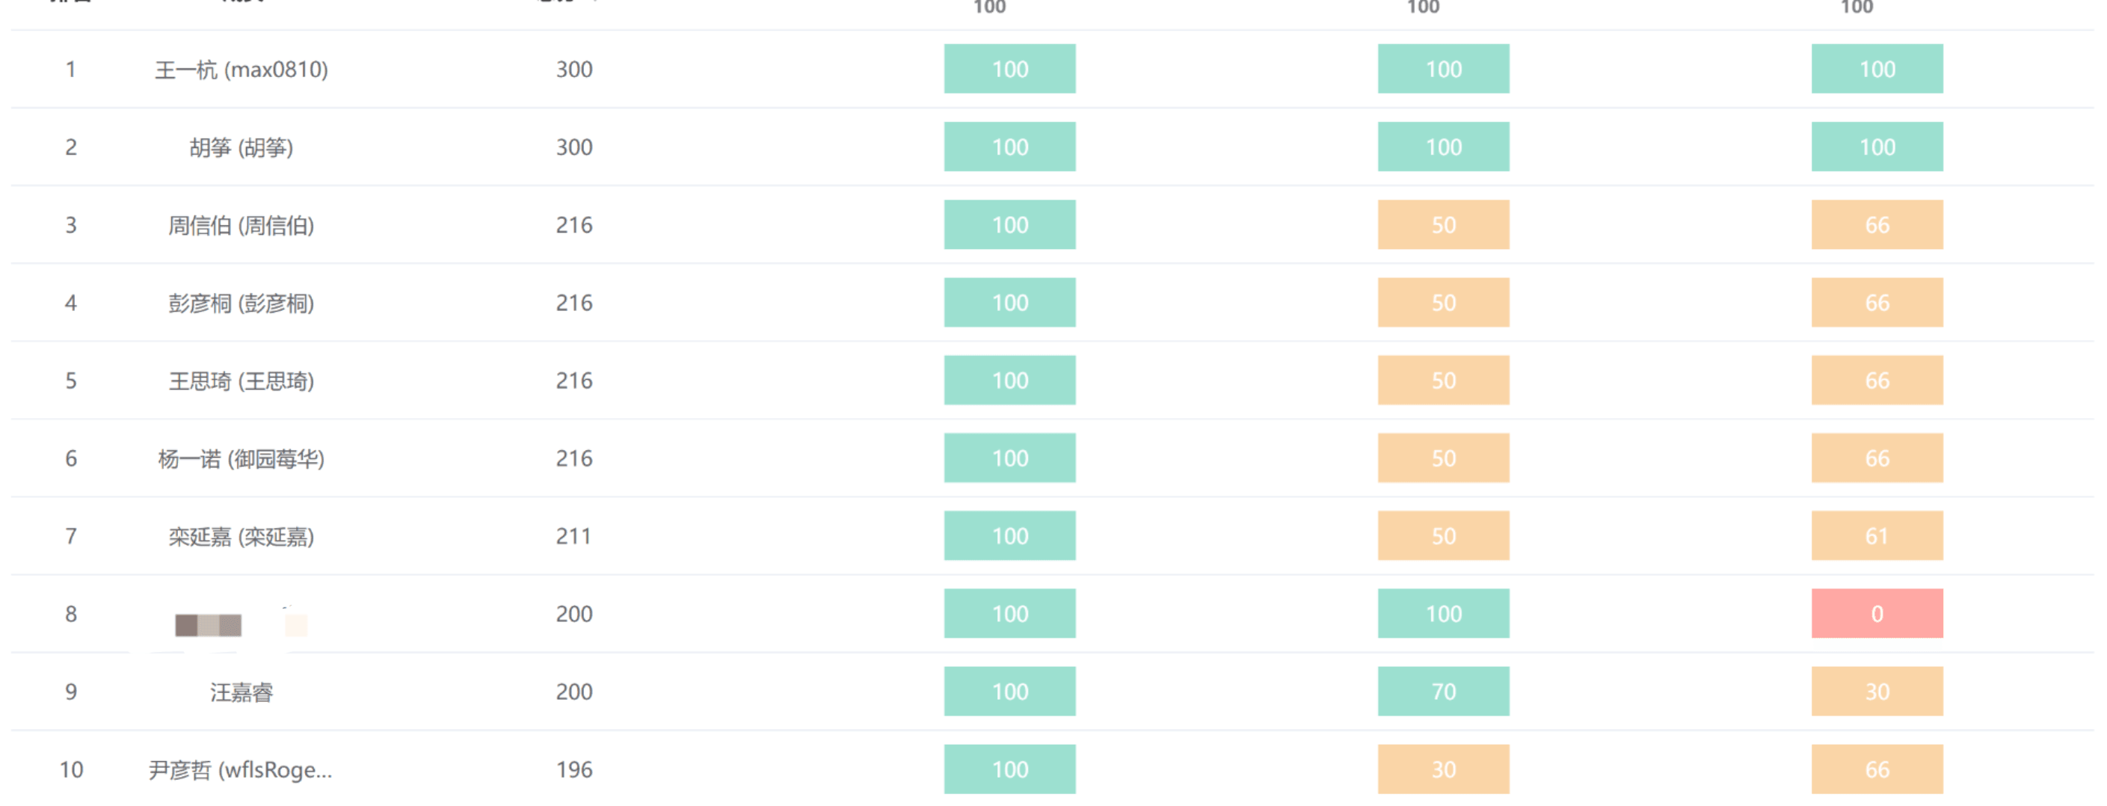Screen dimensions: 2107x806
Task: Open 王一杭 (max0810) user profile link
Action: (x=242, y=70)
